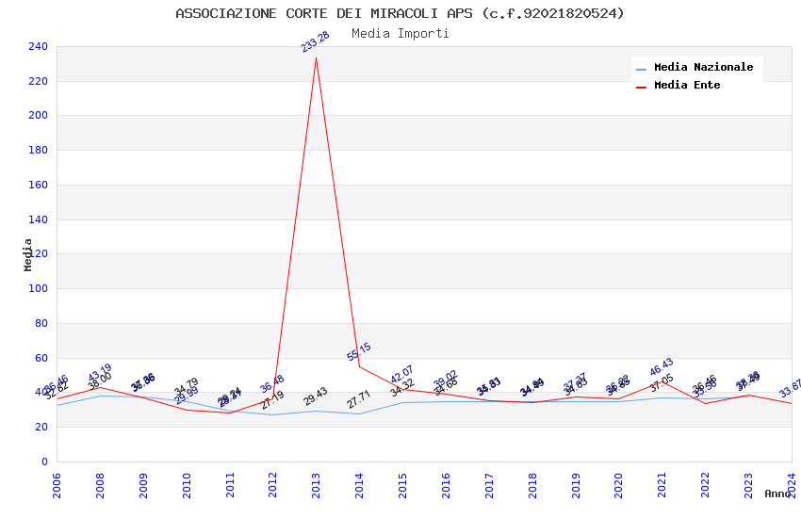
Task: Click the red line point at 2021
Action: (x=662, y=381)
